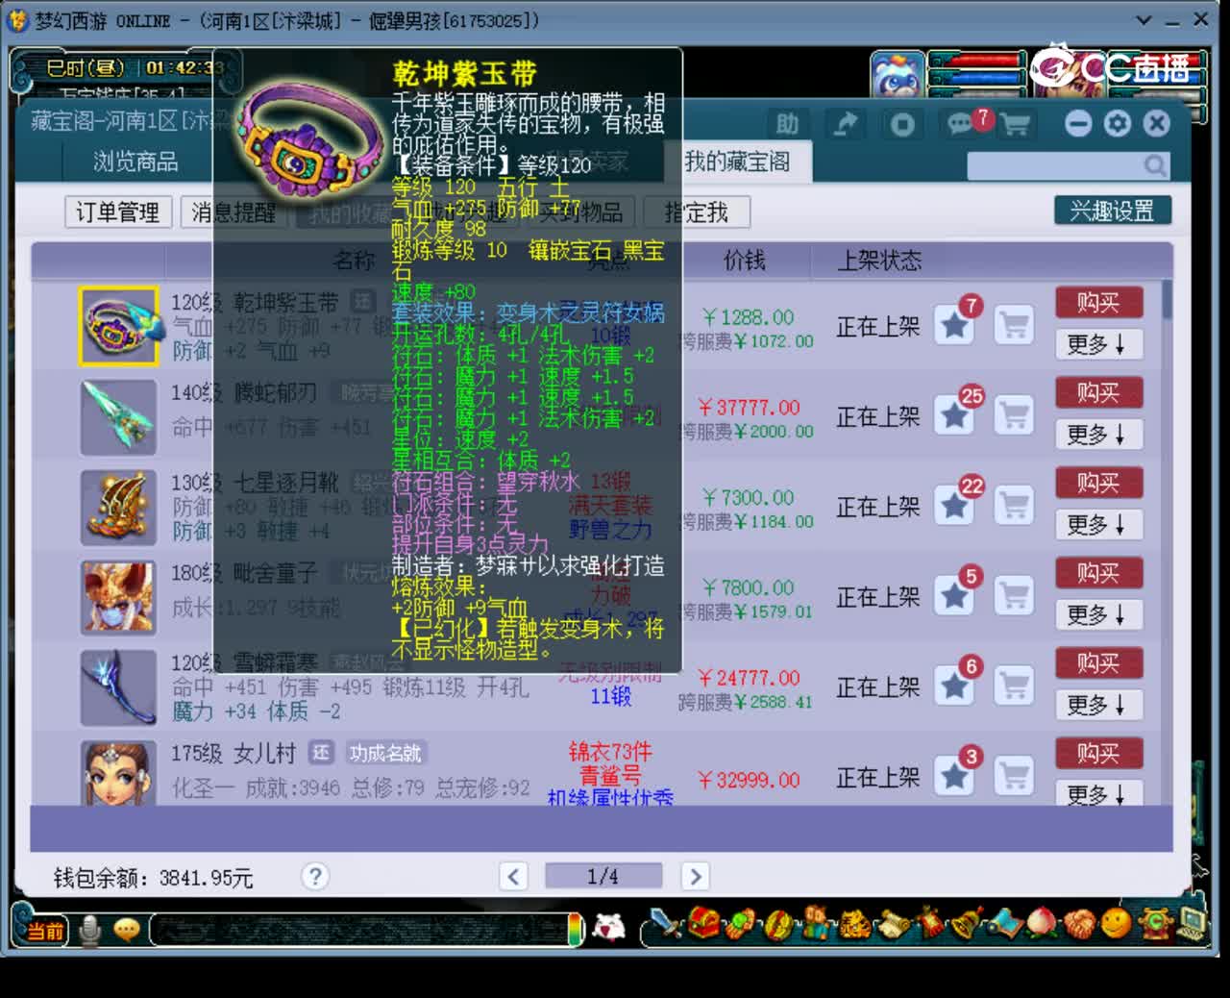Viewport: 1230px width, 998px height.
Task: Expand 更多 for the ￥32999.00 item
Action: 1098,794
